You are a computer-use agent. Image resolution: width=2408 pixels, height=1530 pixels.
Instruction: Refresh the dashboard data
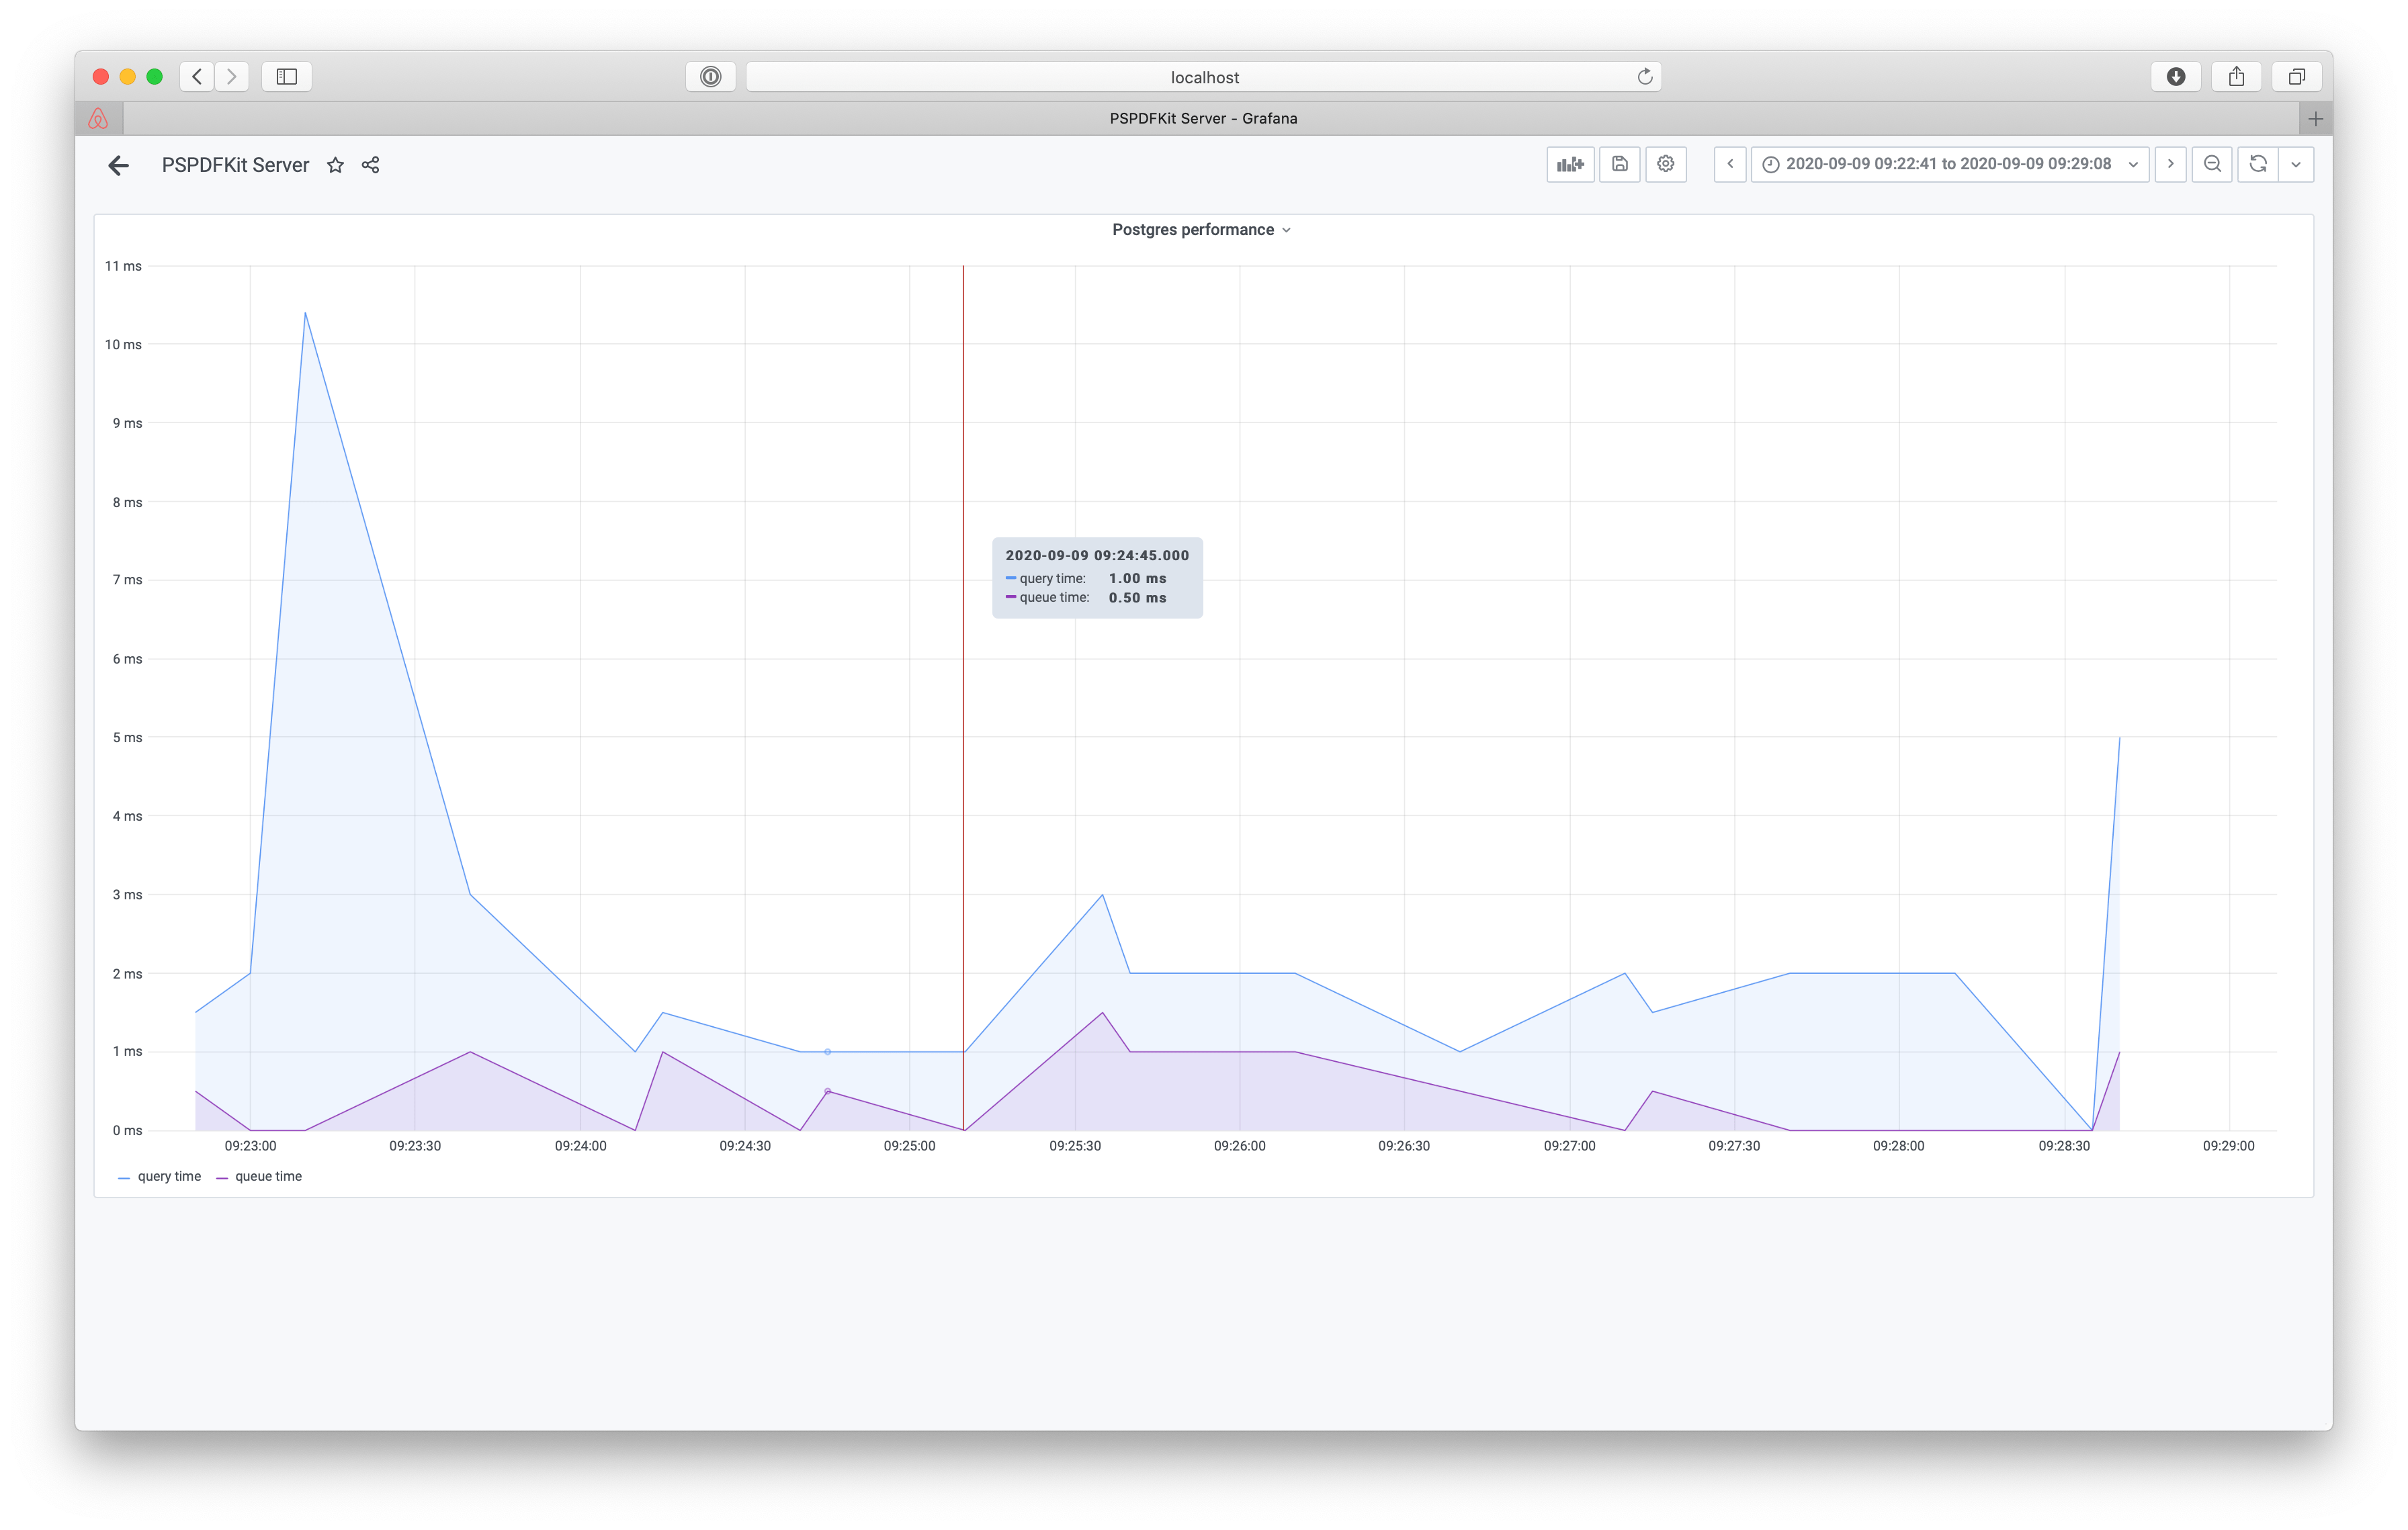[2257, 164]
